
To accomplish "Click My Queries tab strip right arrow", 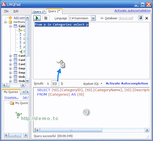I will pyautogui.click(x=28, y=92).
